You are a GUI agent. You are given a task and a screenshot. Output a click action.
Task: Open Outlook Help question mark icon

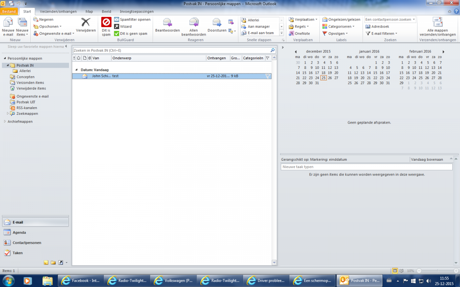tap(455, 11)
